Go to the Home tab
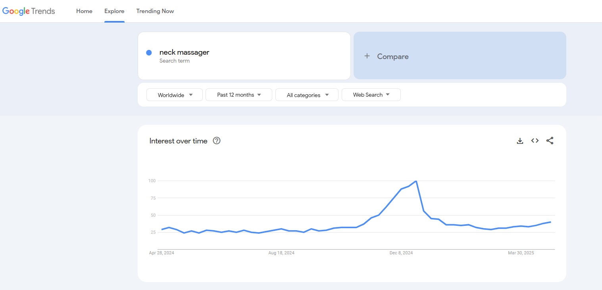The image size is (602, 290). pyautogui.click(x=84, y=11)
